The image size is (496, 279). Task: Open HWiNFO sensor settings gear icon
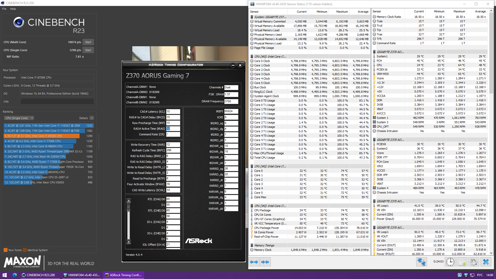click(474, 262)
